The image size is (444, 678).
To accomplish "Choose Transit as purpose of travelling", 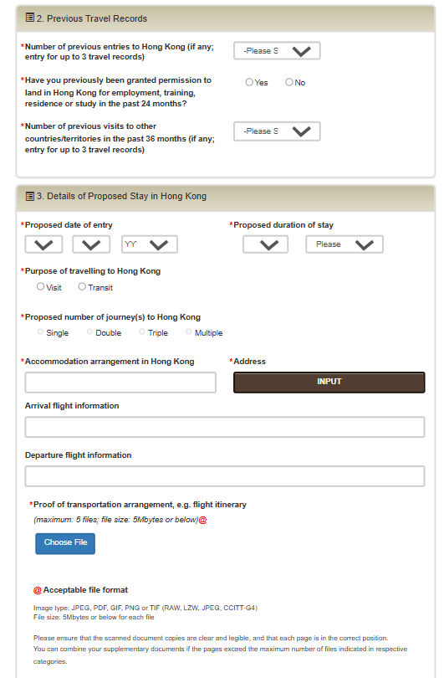I will coord(82,286).
